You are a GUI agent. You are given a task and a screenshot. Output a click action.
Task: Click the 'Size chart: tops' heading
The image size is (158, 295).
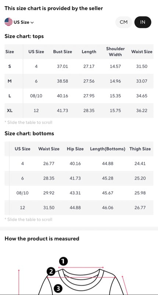[24, 36]
